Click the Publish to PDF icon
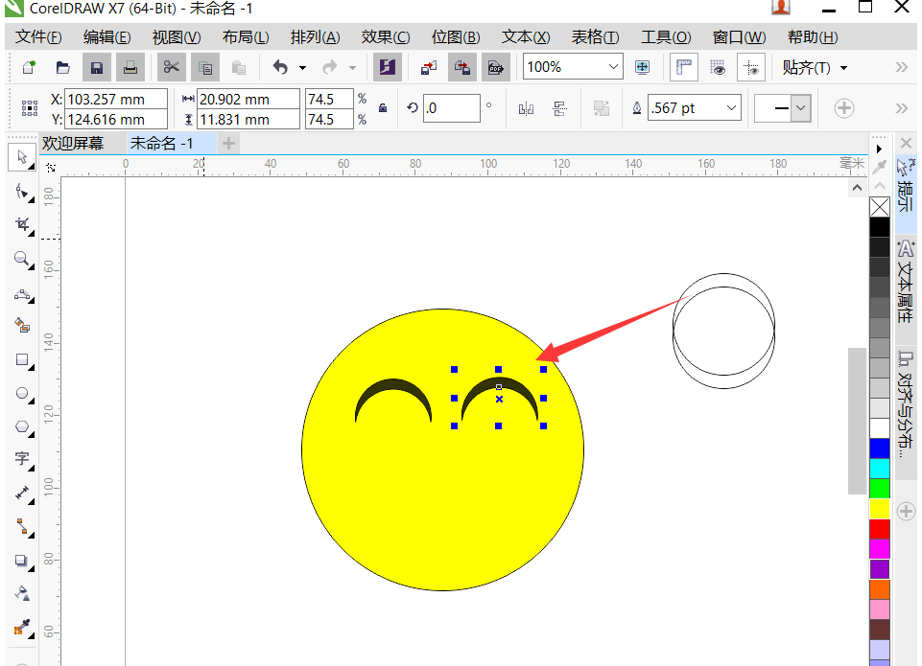The image size is (922, 666). coord(496,67)
